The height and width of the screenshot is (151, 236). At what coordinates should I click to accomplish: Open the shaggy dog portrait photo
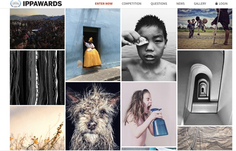93,116
